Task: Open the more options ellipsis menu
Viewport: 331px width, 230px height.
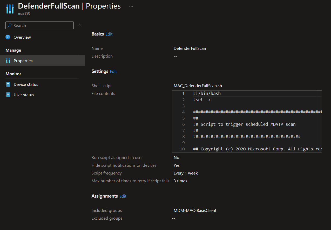Action: [x=131, y=6]
